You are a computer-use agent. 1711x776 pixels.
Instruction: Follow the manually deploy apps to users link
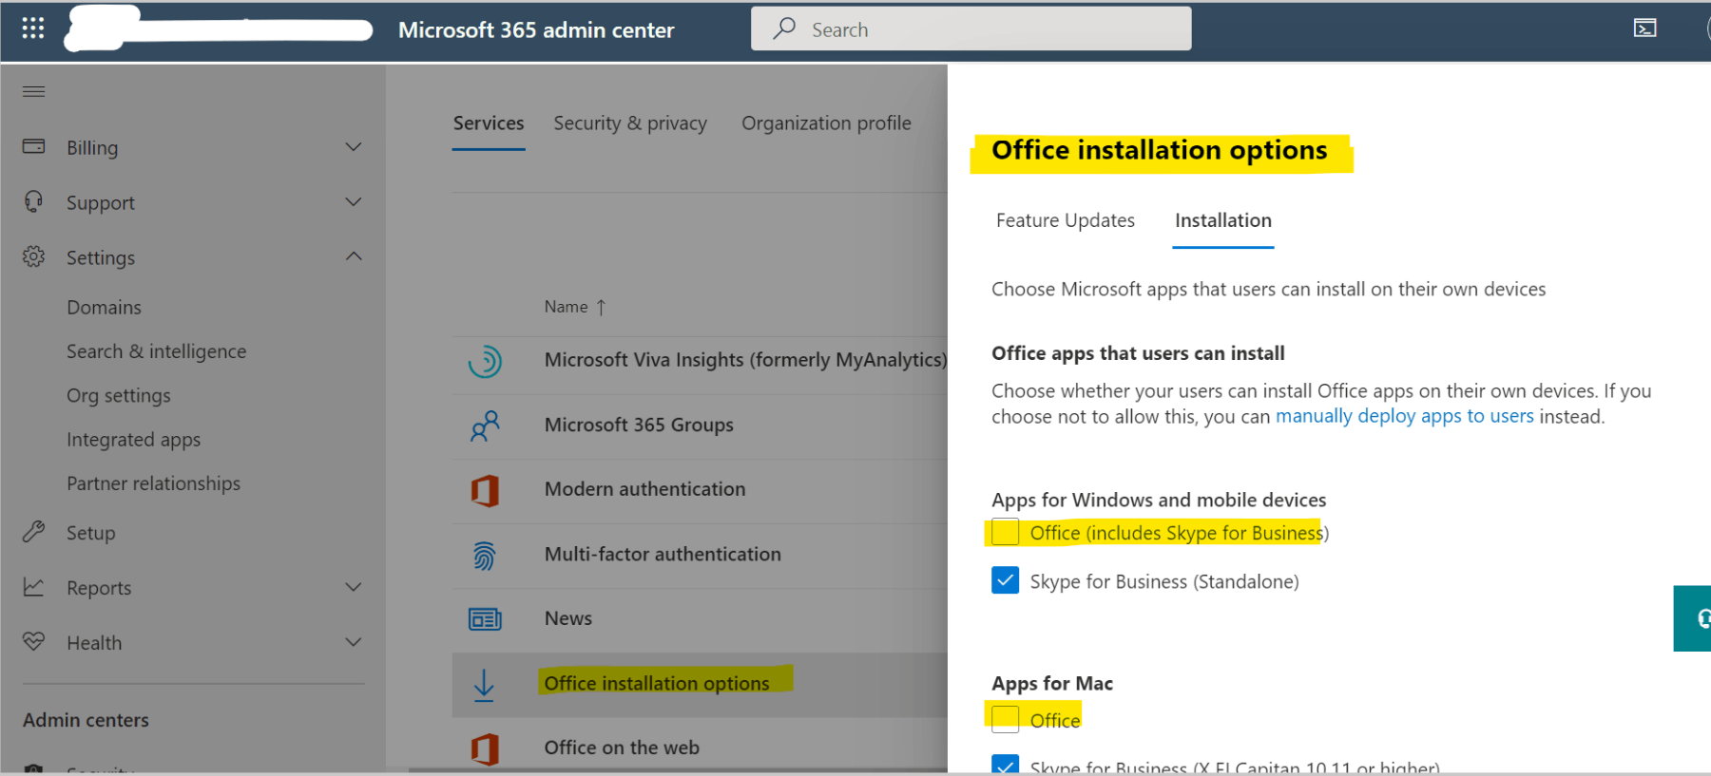[x=1404, y=416]
